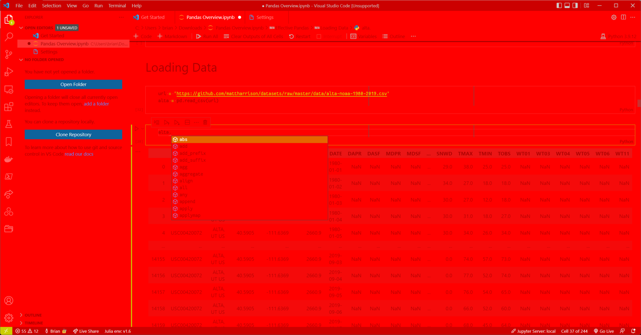
Task: Open Customize Layout from title bar
Action: [x=587, y=5]
